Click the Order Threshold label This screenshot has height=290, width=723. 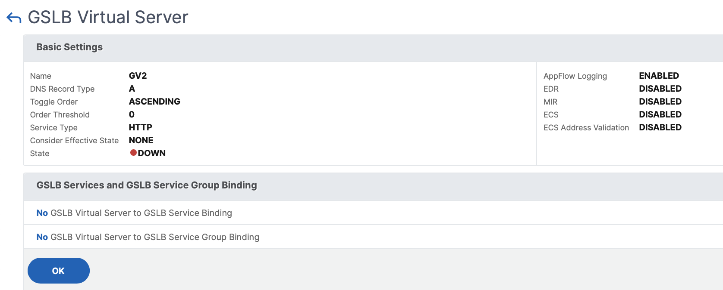click(x=60, y=115)
